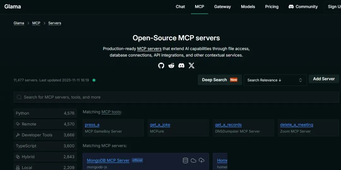
Task: Open the X (Twitter) icon link
Action: click(191, 66)
